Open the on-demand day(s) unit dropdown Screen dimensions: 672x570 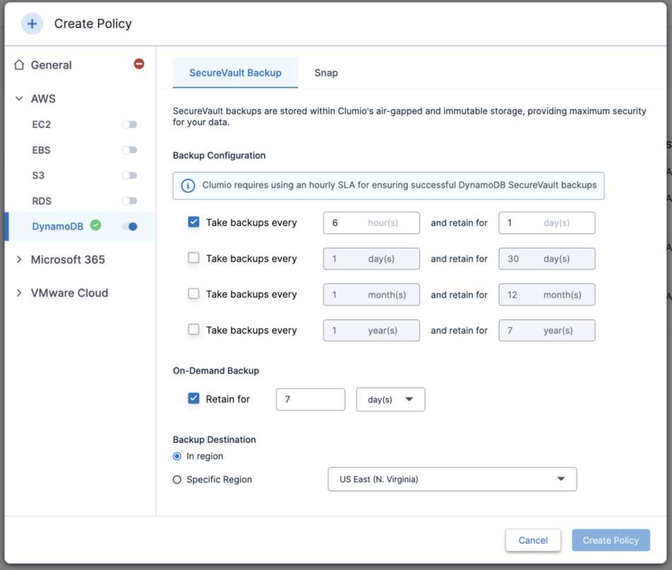[390, 400]
